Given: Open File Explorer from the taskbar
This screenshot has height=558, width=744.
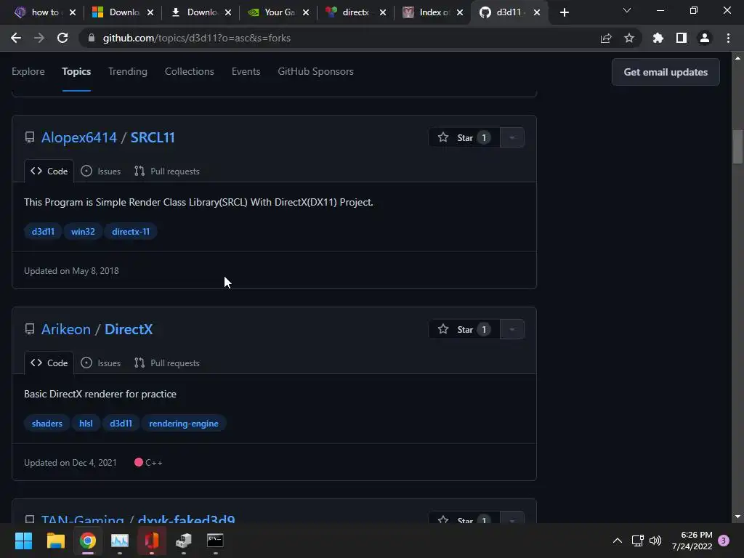Looking at the screenshot, I should pyautogui.click(x=55, y=541).
